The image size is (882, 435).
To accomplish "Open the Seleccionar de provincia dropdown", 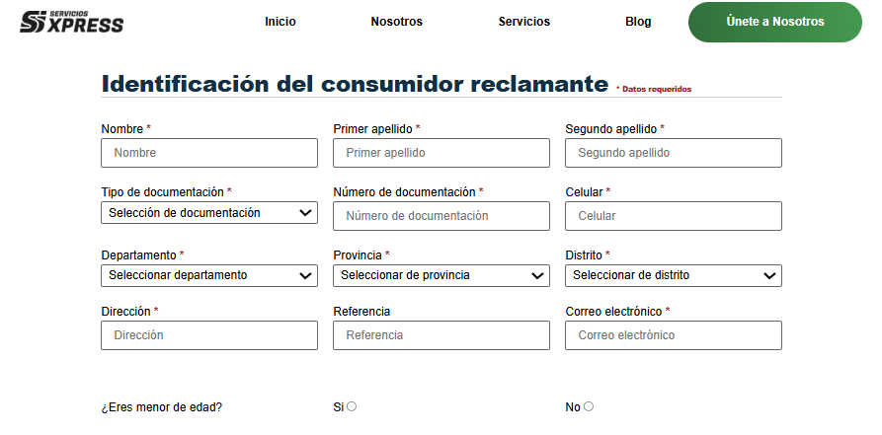I will coord(441,275).
